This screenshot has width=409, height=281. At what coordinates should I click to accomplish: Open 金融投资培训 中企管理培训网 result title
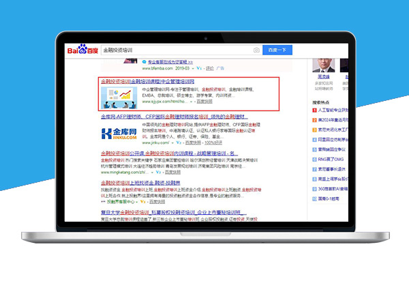(x=148, y=82)
